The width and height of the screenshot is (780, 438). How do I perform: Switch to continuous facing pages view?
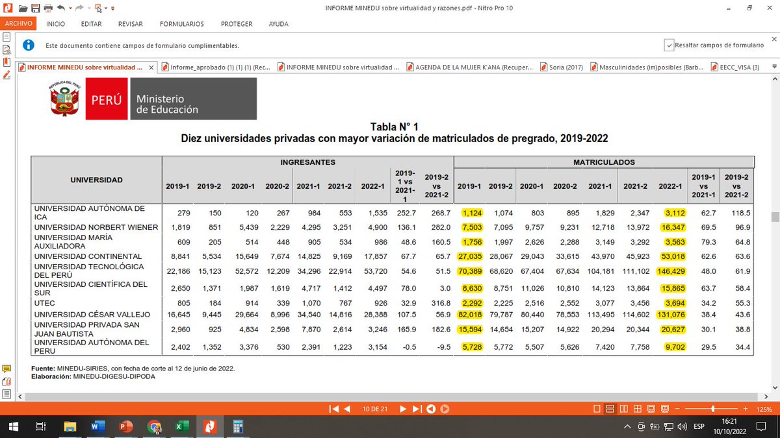pyautogui.click(x=638, y=409)
